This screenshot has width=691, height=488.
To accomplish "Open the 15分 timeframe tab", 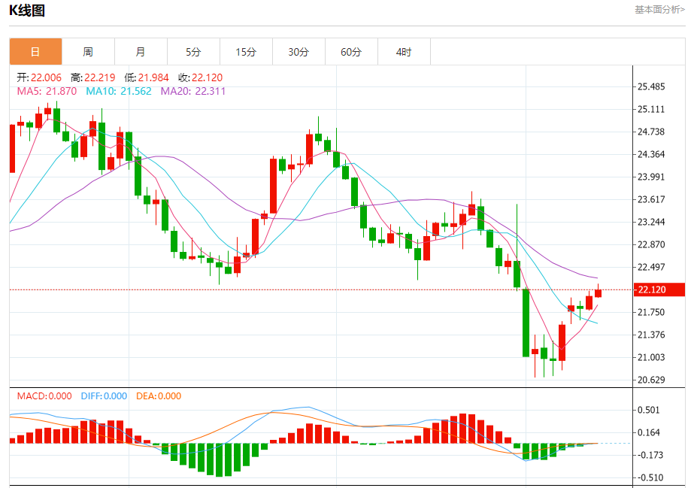I will tap(246, 52).
